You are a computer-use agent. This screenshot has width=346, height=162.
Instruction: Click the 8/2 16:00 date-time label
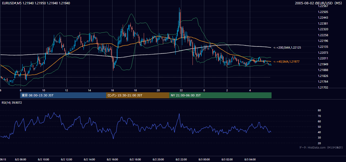[x=112, y=160]
